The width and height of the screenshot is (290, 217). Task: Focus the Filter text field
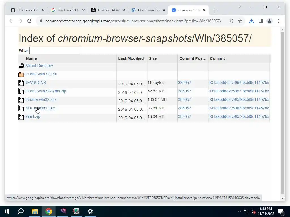55,51
